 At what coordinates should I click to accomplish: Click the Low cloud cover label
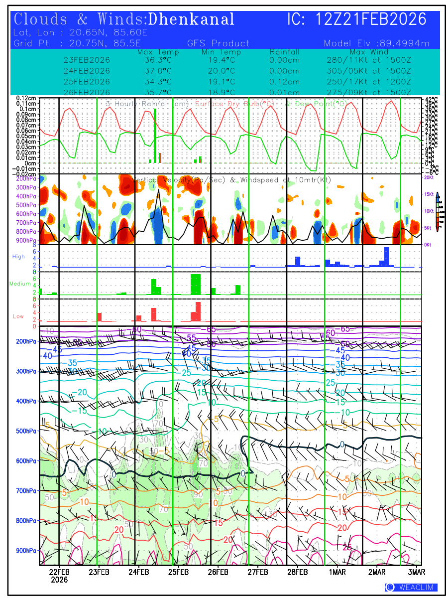click(18, 316)
